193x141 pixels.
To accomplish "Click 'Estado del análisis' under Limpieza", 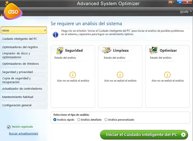I will tap(114, 58).
